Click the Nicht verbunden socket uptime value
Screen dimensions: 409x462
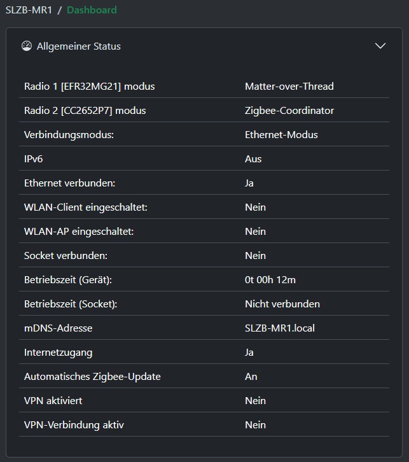282,304
